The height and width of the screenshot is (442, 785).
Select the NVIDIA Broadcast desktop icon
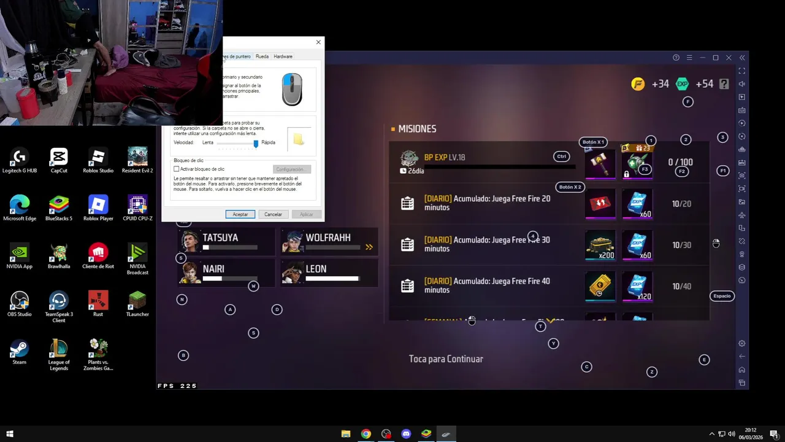[x=137, y=259]
